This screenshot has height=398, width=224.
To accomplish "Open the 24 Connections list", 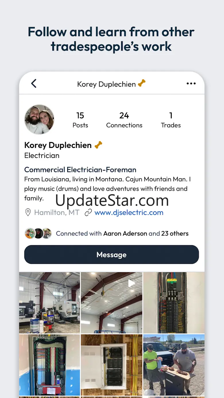I will [x=124, y=120].
